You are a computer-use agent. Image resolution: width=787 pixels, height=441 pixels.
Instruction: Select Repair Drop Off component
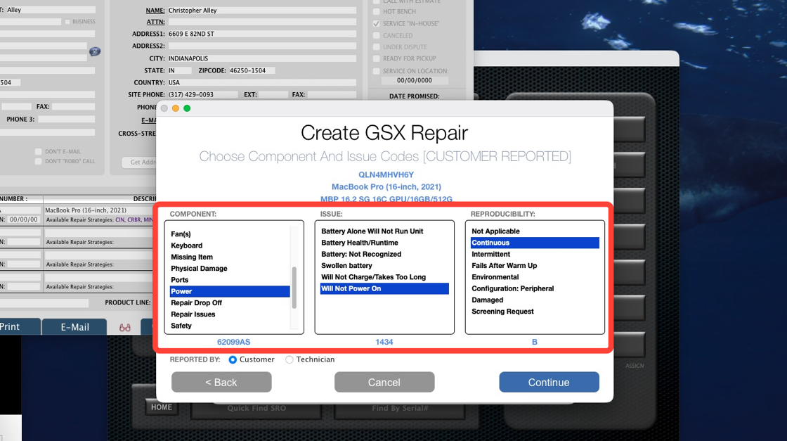230,303
